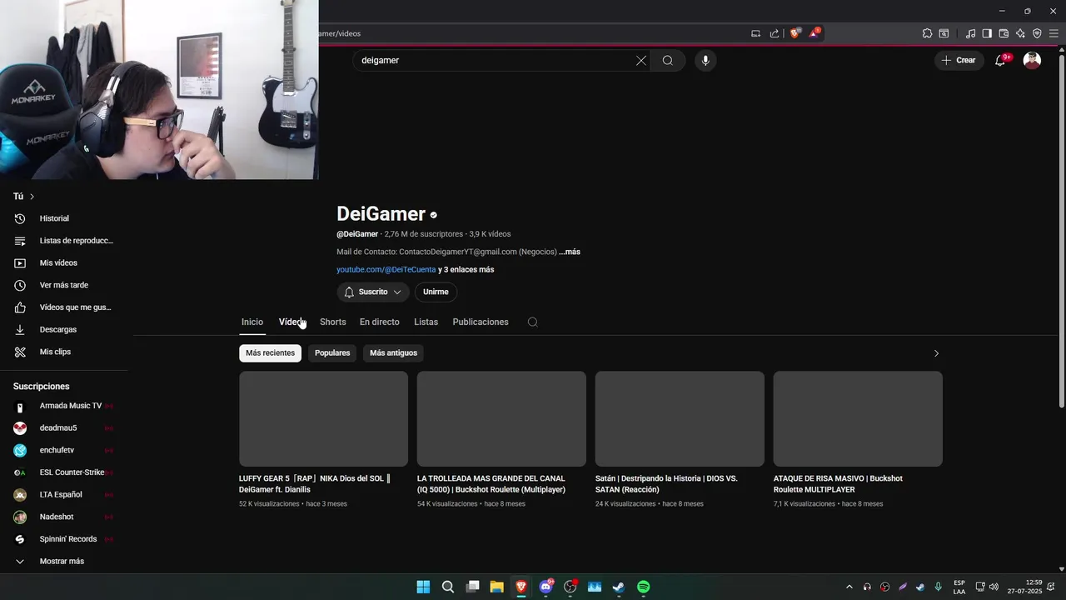Open Steam from the taskbar
Screen dimensions: 1066x600
point(619,587)
